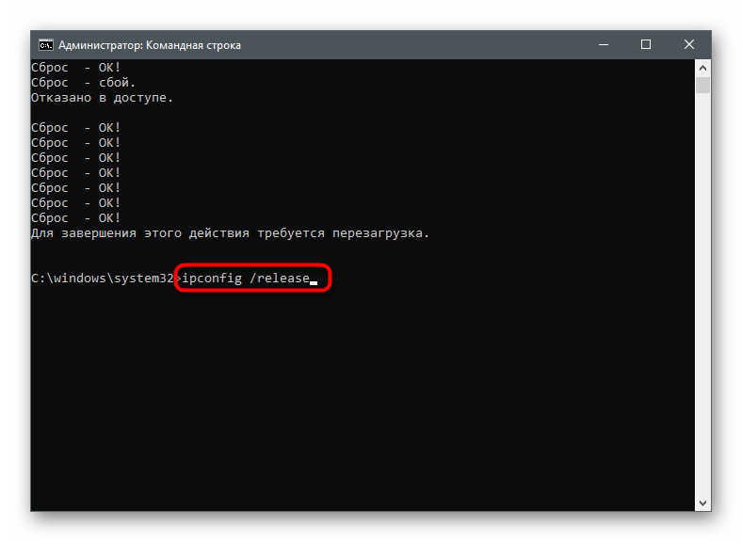Click the line Отказано в доступе.
Image resolution: width=742 pixels, height=542 pixels.
click(x=103, y=98)
